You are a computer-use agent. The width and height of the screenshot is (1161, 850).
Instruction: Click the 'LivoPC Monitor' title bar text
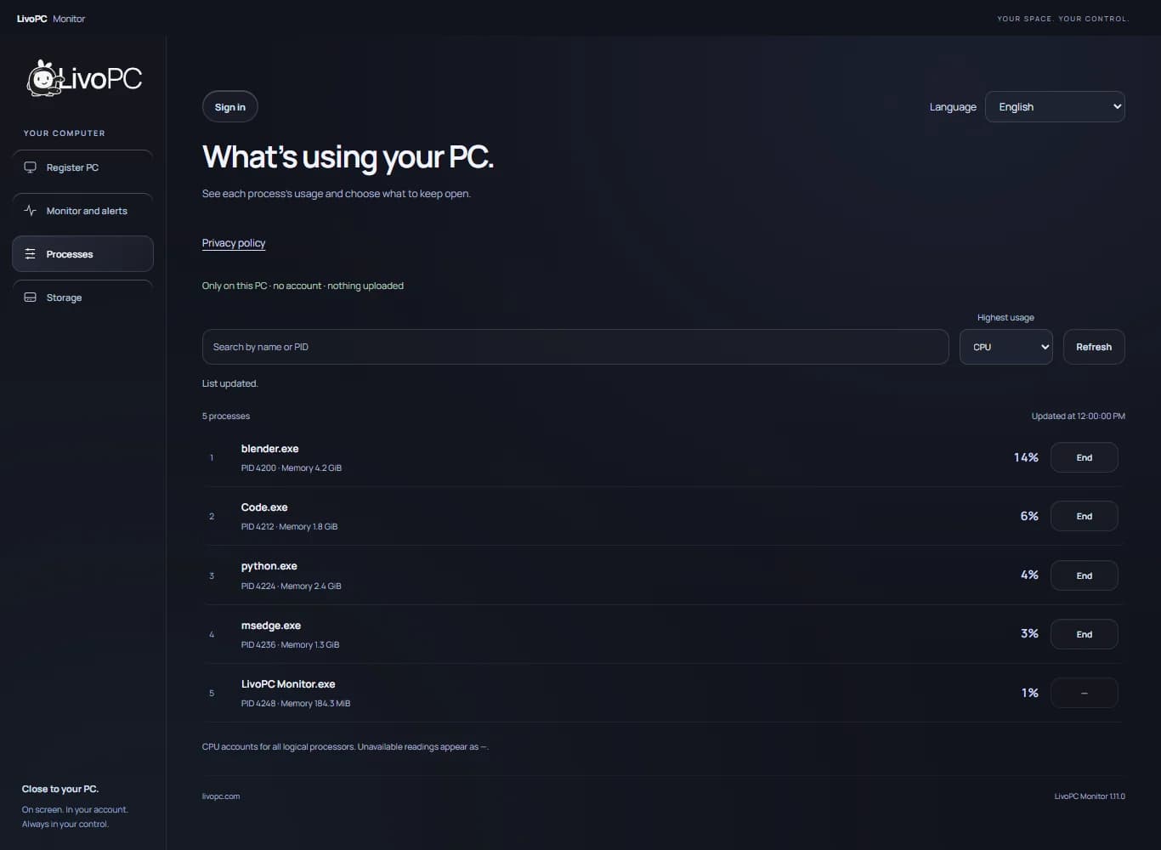click(x=51, y=19)
